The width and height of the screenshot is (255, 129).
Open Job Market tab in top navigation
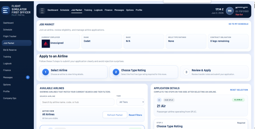(76, 10)
